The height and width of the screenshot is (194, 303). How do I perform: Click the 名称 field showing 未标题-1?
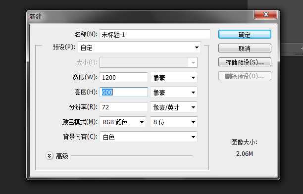click(155, 34)
